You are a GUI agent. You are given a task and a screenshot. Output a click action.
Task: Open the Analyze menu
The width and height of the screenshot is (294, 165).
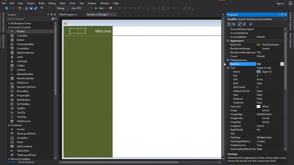[92, 3]
